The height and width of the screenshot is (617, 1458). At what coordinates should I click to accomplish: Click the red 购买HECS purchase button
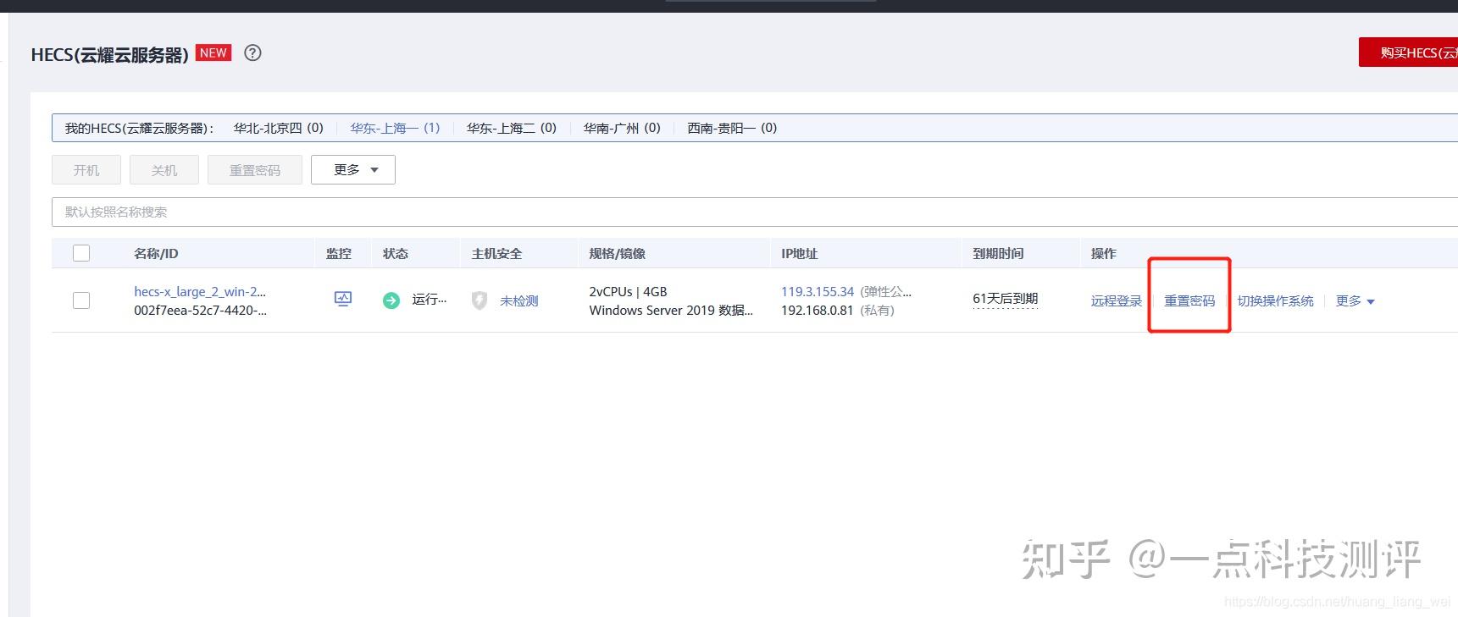(1408, 52)
